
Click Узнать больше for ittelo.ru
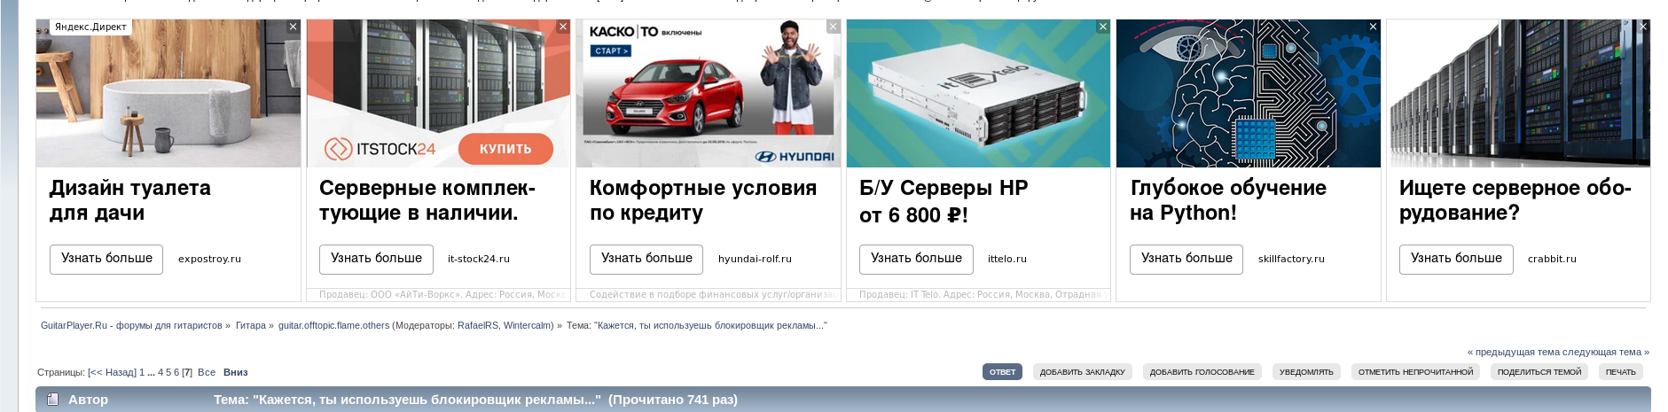click(x=916, y=259)
